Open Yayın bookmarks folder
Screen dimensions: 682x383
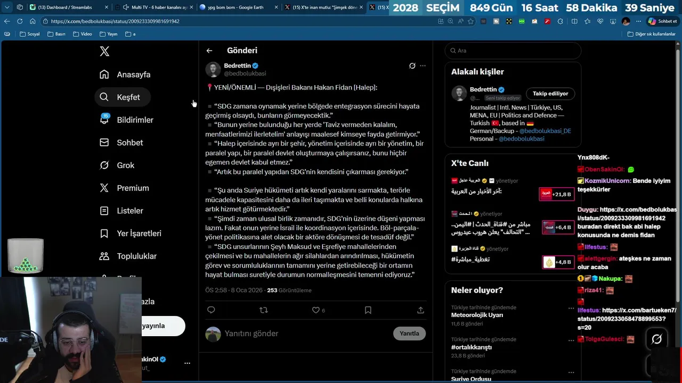click(108, 34)
